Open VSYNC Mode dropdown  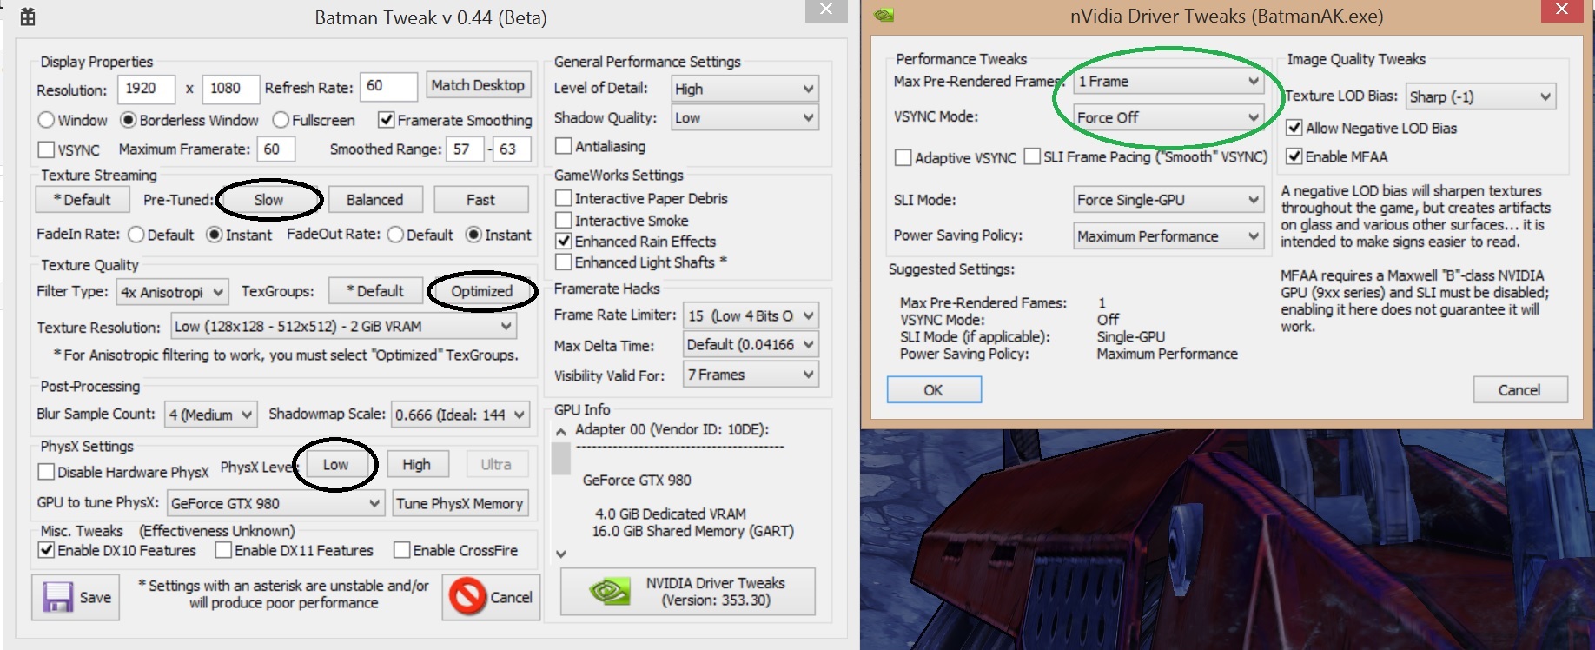pyautogui.click(x=1168, y=117)
